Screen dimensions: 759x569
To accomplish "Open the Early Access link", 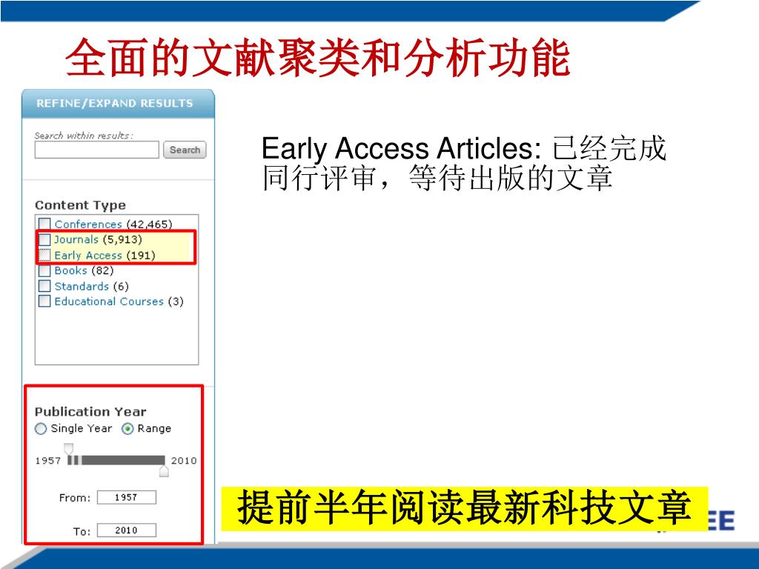I will (88, 255).
